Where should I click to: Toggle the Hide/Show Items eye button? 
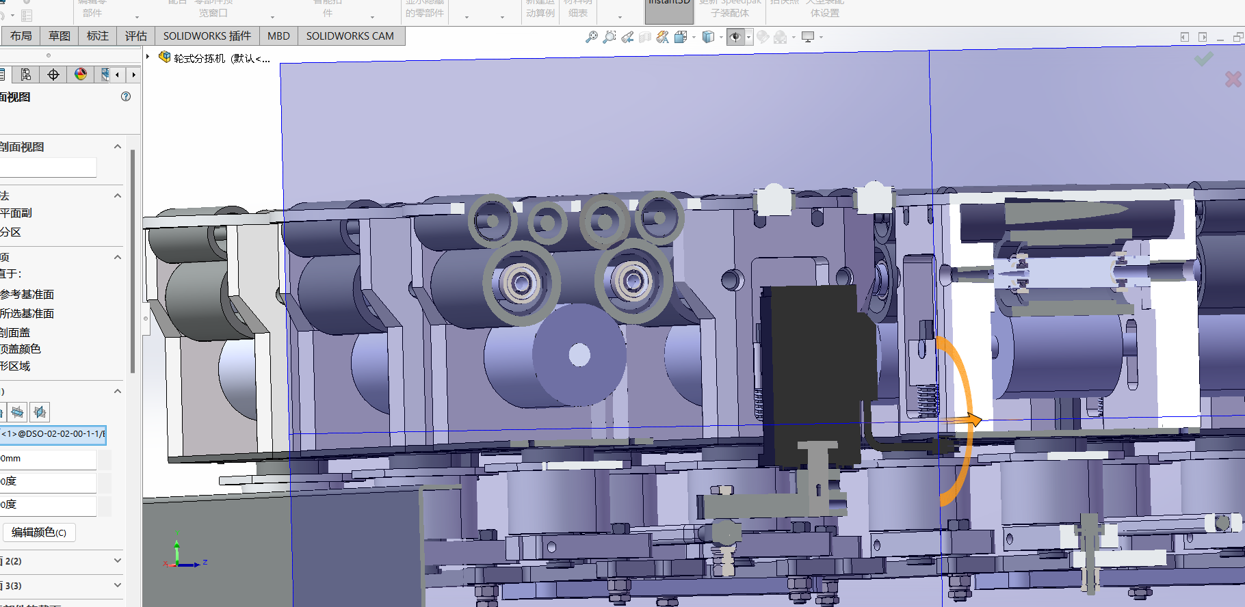click(735, 37)
